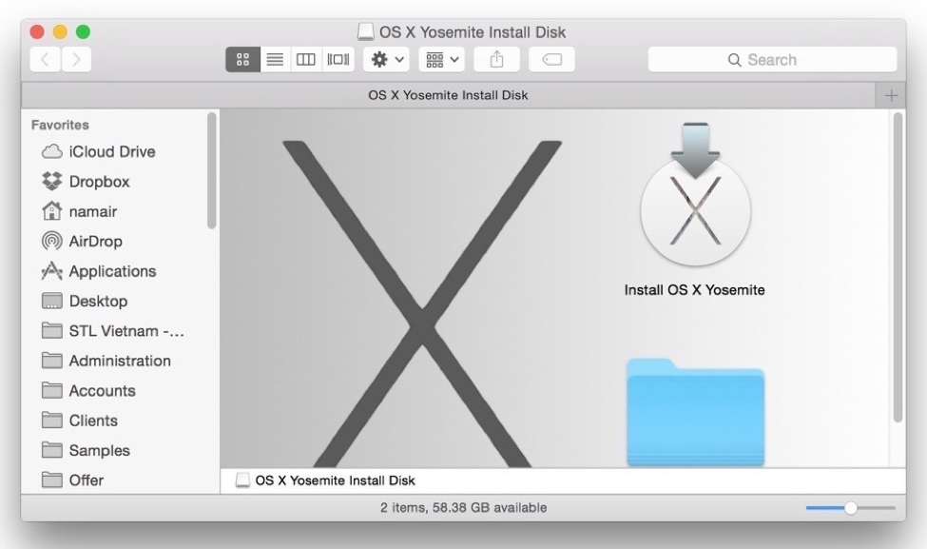Open STL Vietnam folder in sidebar
927x549 pixels.
(x=113, y=331)
